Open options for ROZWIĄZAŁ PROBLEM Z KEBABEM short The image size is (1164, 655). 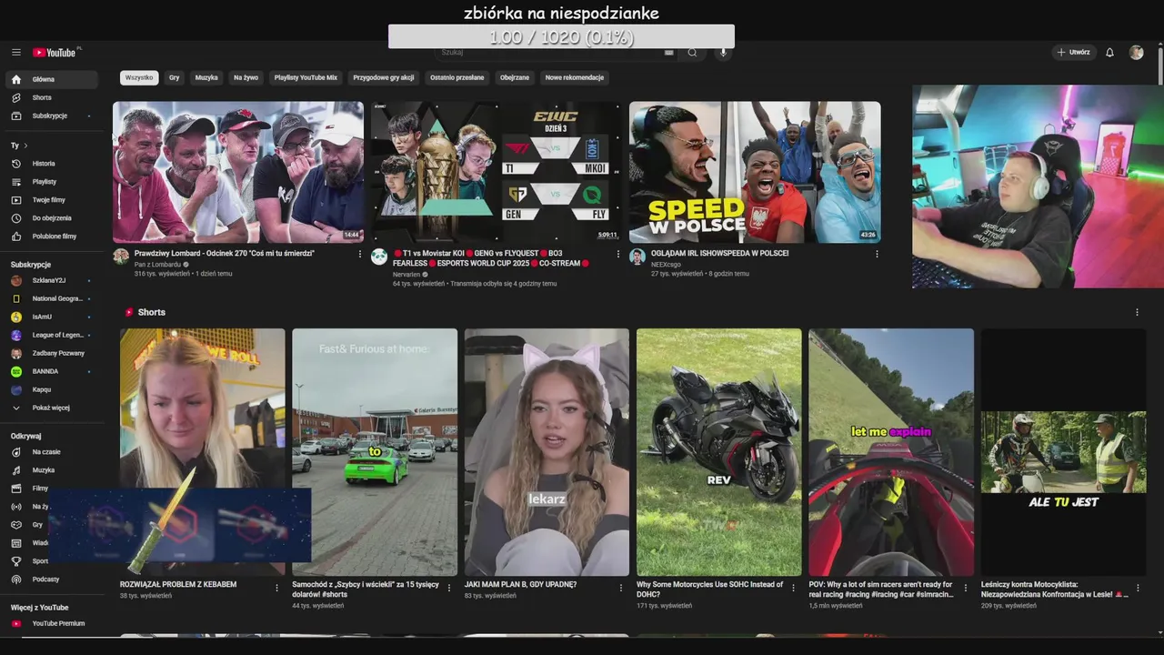coord(277,588)
